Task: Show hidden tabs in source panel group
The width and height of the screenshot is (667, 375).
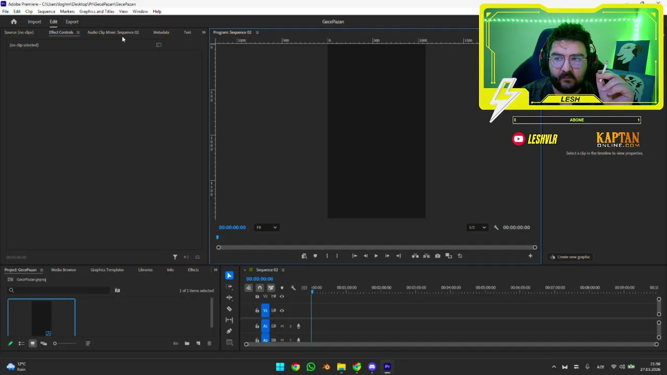Action: coord(204,32)
